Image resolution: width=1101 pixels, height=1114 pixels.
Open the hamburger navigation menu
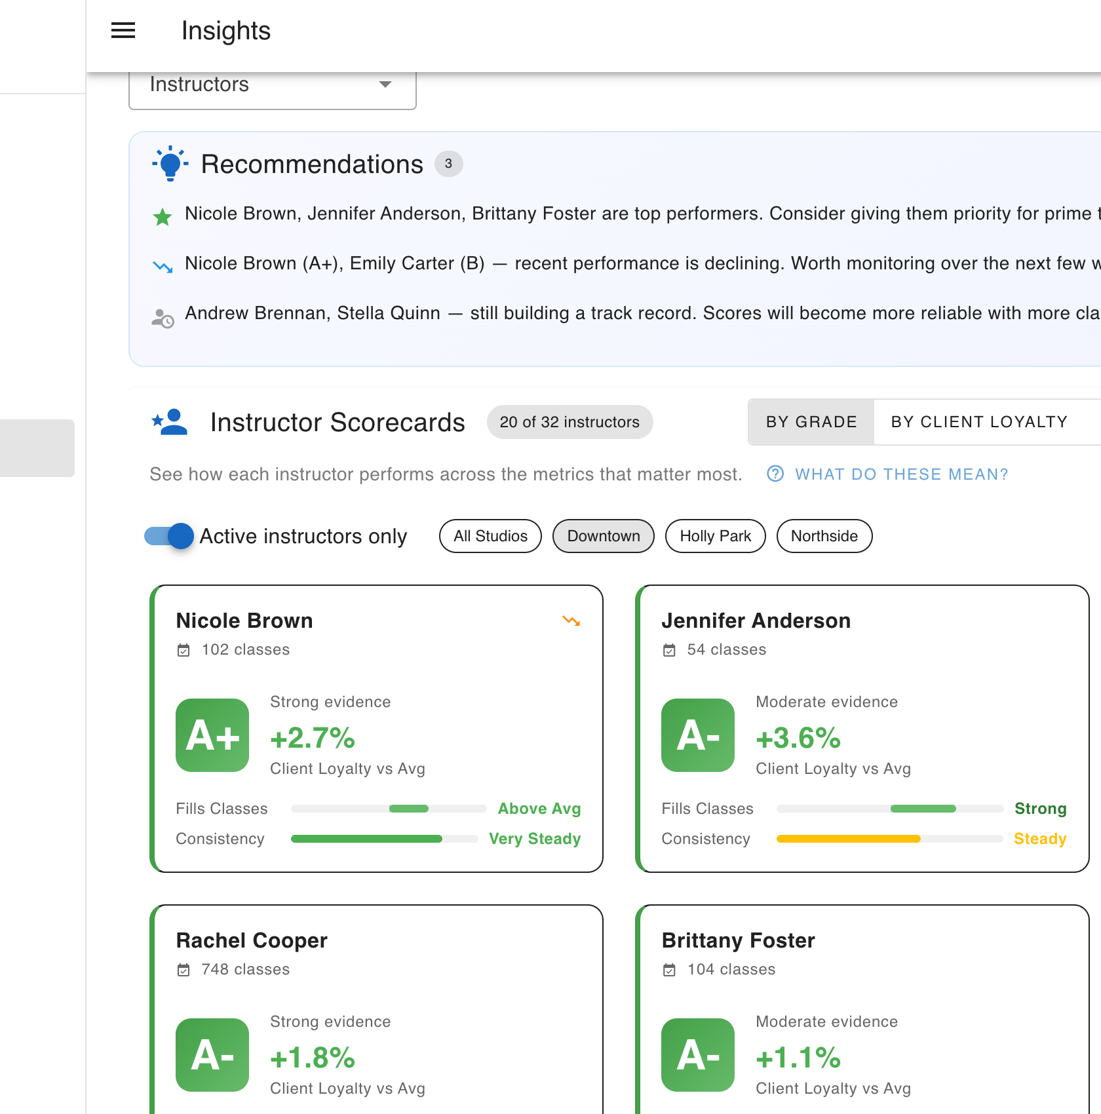(123, 30)
